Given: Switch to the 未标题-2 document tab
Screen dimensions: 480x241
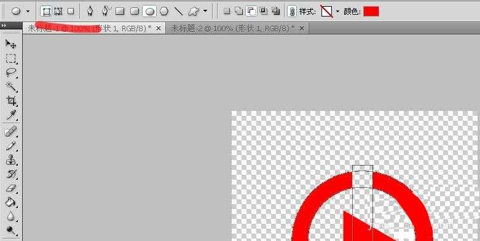Looking at the screenshot, I should [x=232, y=28].
